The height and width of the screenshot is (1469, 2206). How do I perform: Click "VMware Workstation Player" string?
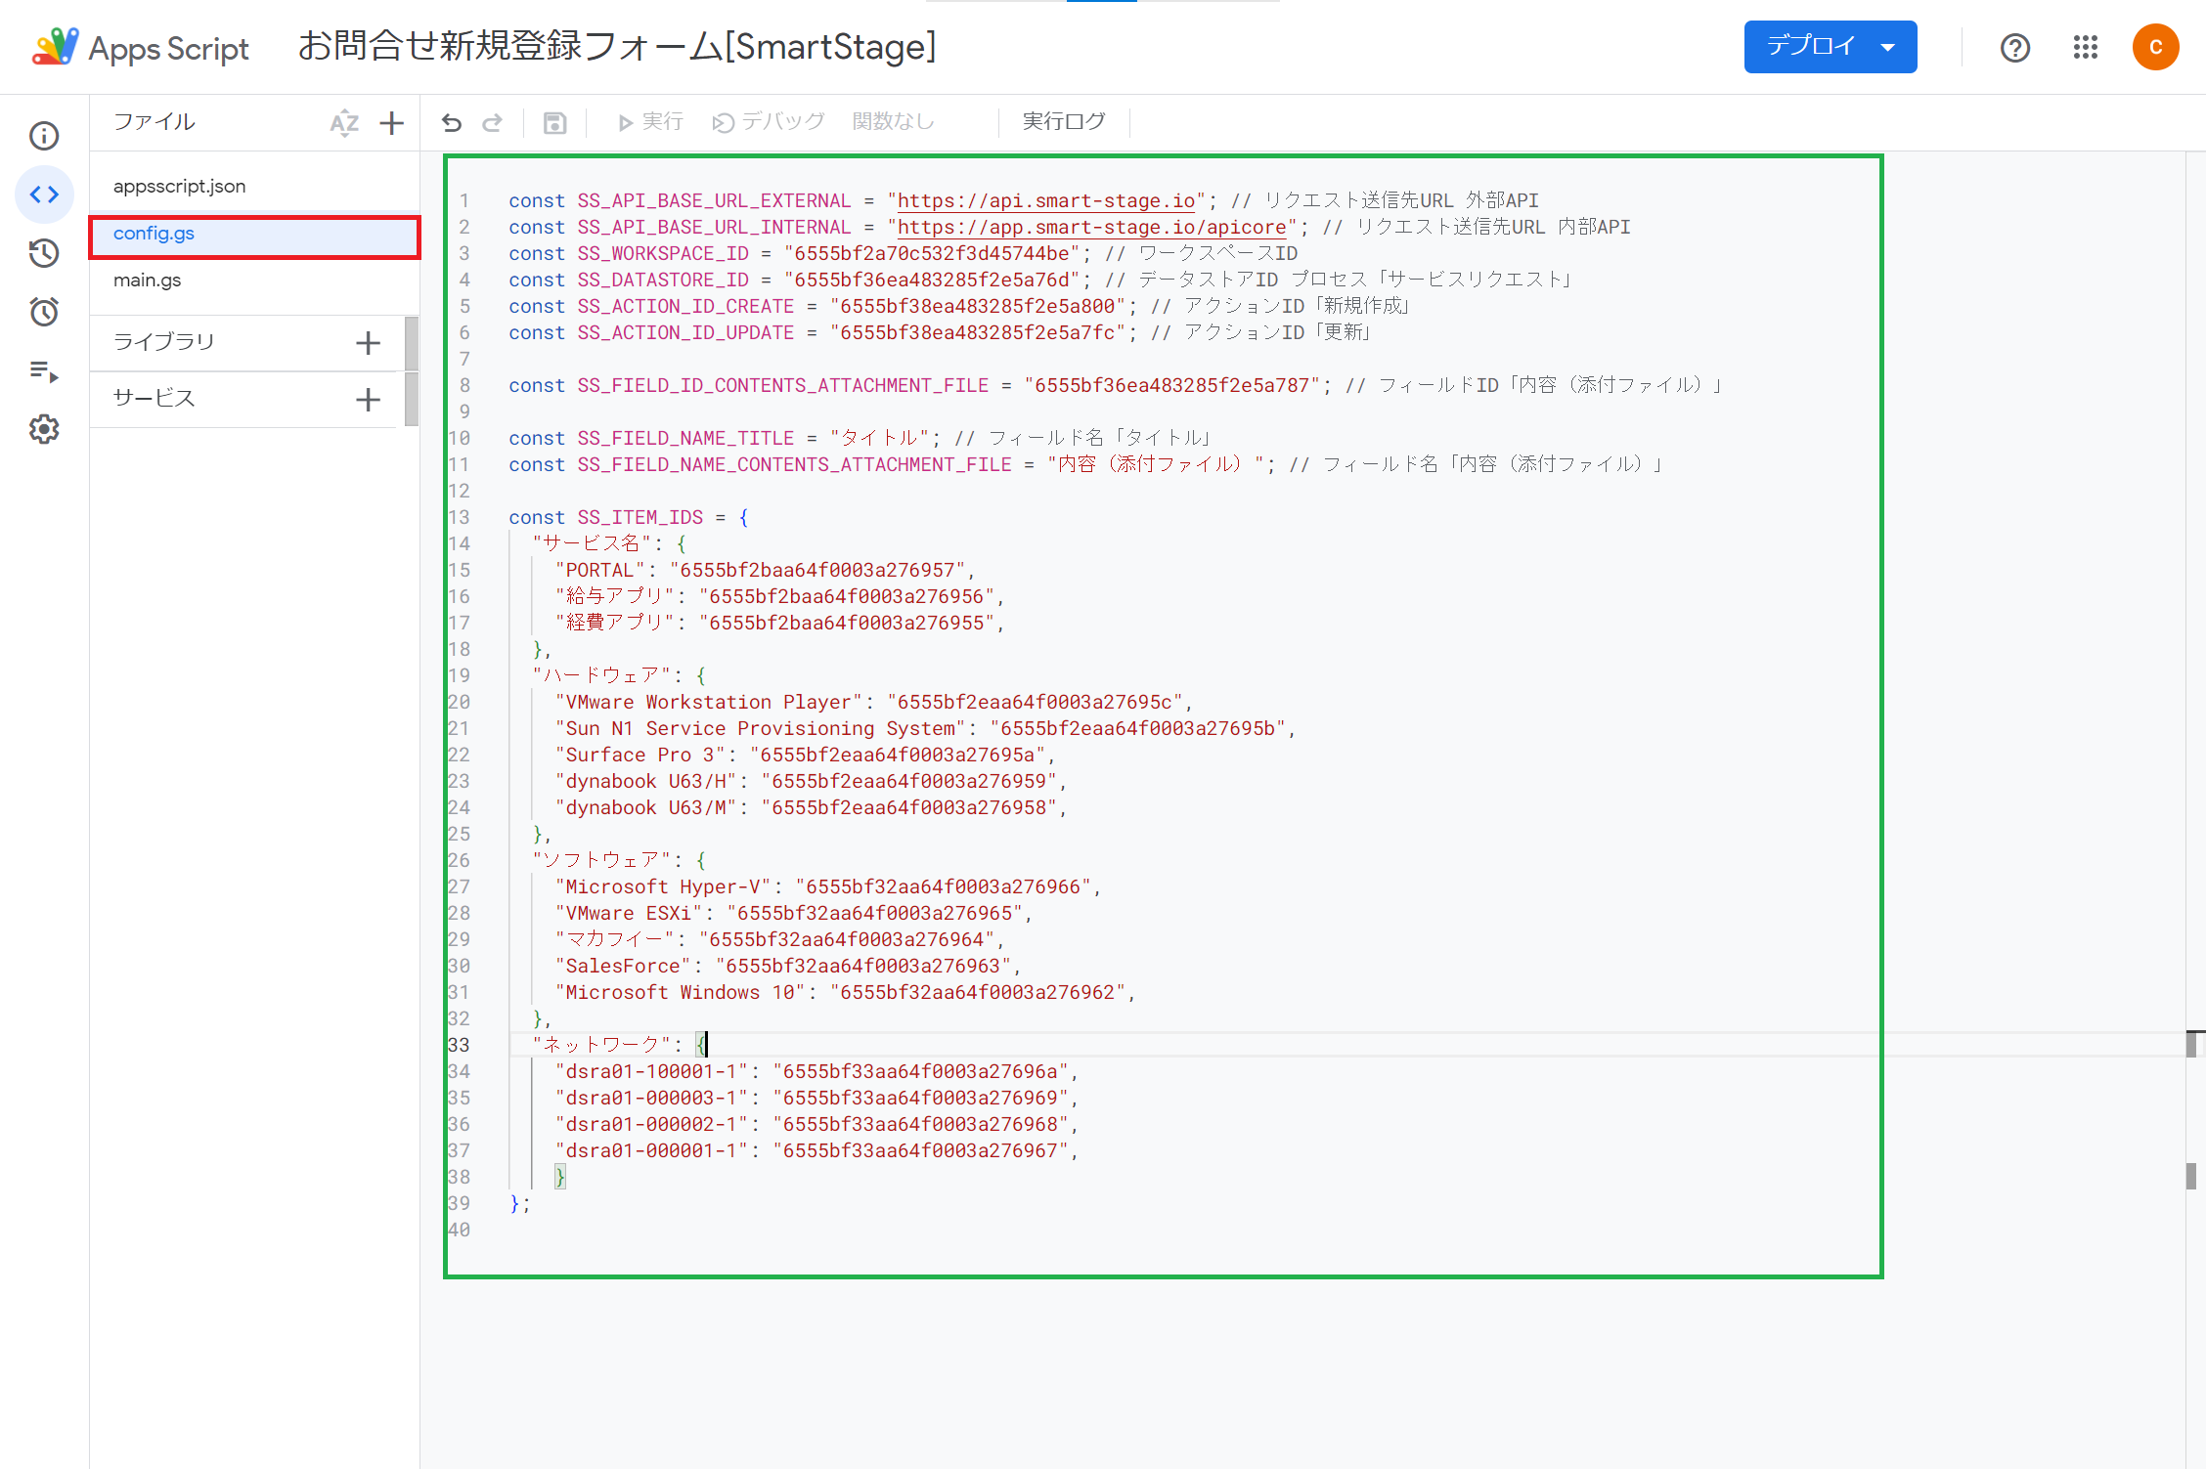tap(709, 703)
